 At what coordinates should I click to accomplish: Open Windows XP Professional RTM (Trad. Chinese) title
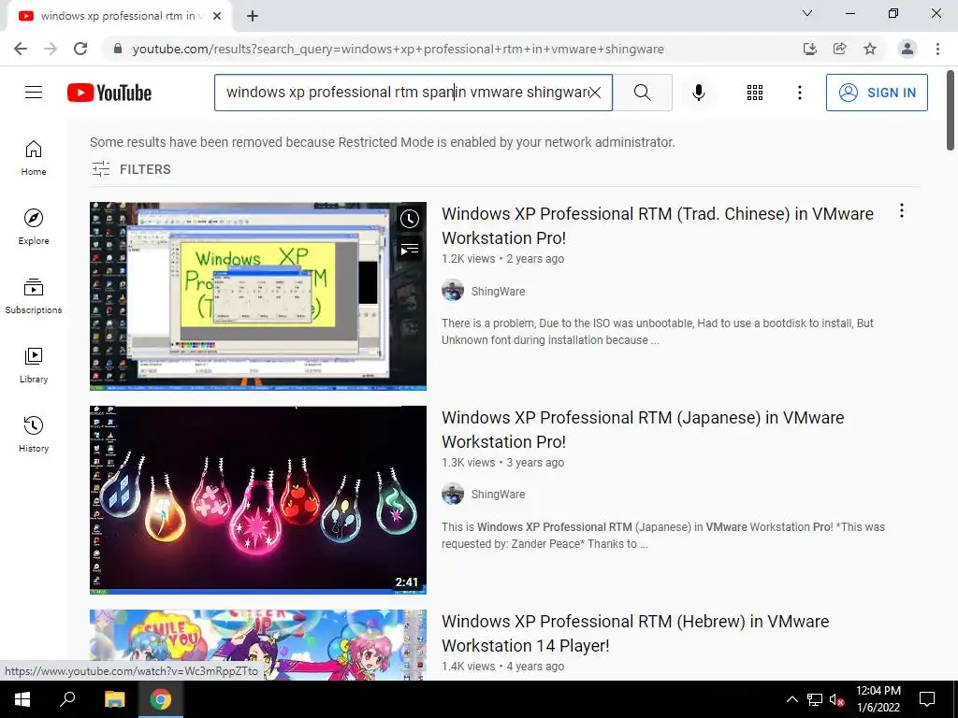(658, 226)
